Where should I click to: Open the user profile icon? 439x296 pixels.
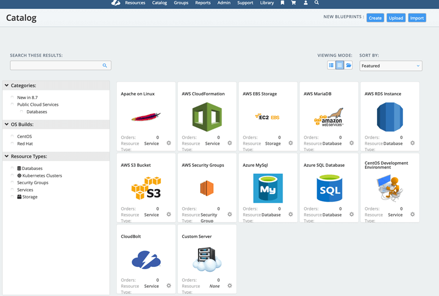click(306, 3)
